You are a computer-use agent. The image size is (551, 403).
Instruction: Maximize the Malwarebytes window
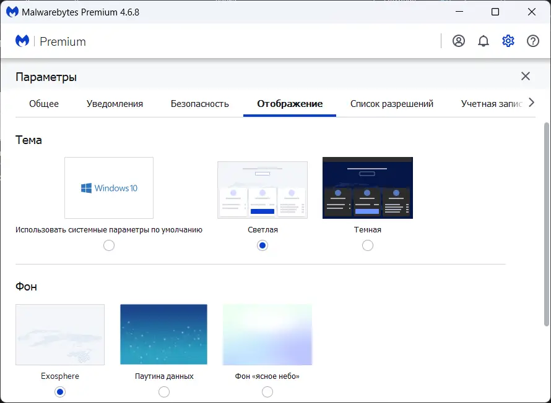(x=495, y=12)
